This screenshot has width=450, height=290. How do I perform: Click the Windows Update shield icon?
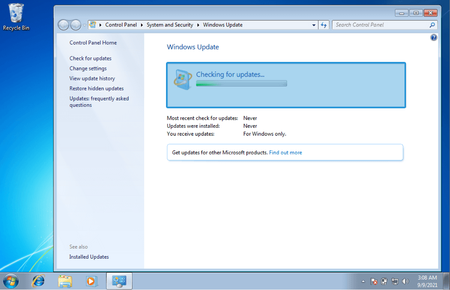(x=182, y=79)
